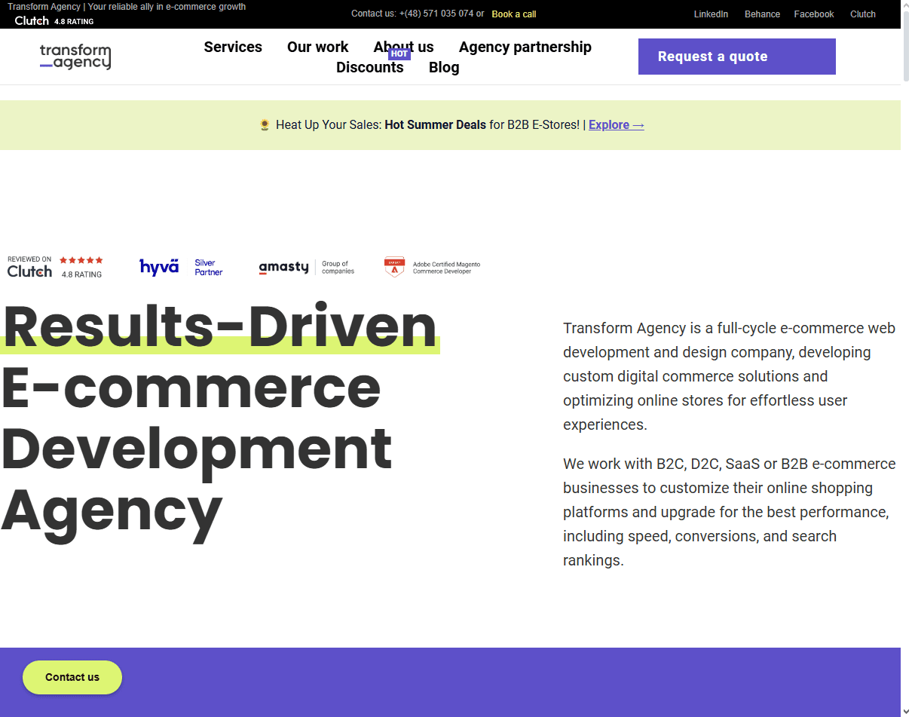Navigate to the Blog
Screen dimensions: 912x717
coord(444,67)
